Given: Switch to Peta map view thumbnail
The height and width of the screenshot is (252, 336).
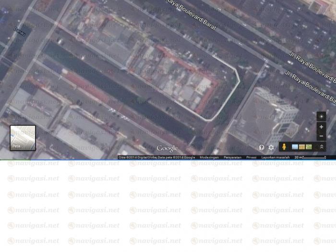Looking at the screenshot, I should point(23,138).
